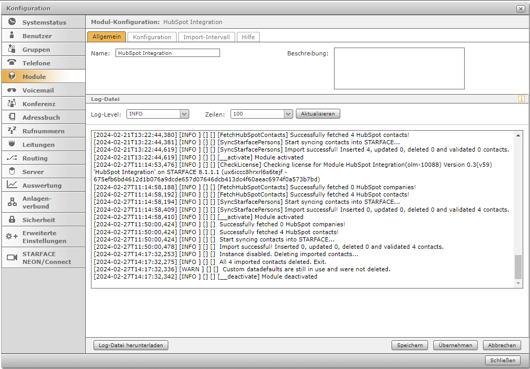
Task: Open Benutzer via its person icon
Action: [x=11, y=36]
